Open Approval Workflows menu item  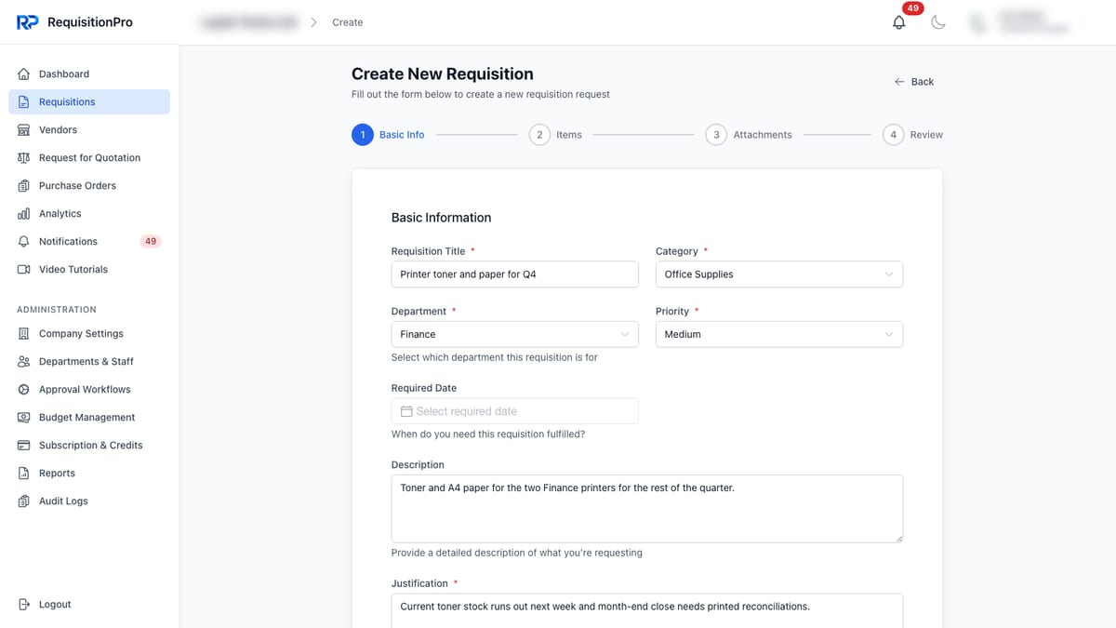(89, 390)
